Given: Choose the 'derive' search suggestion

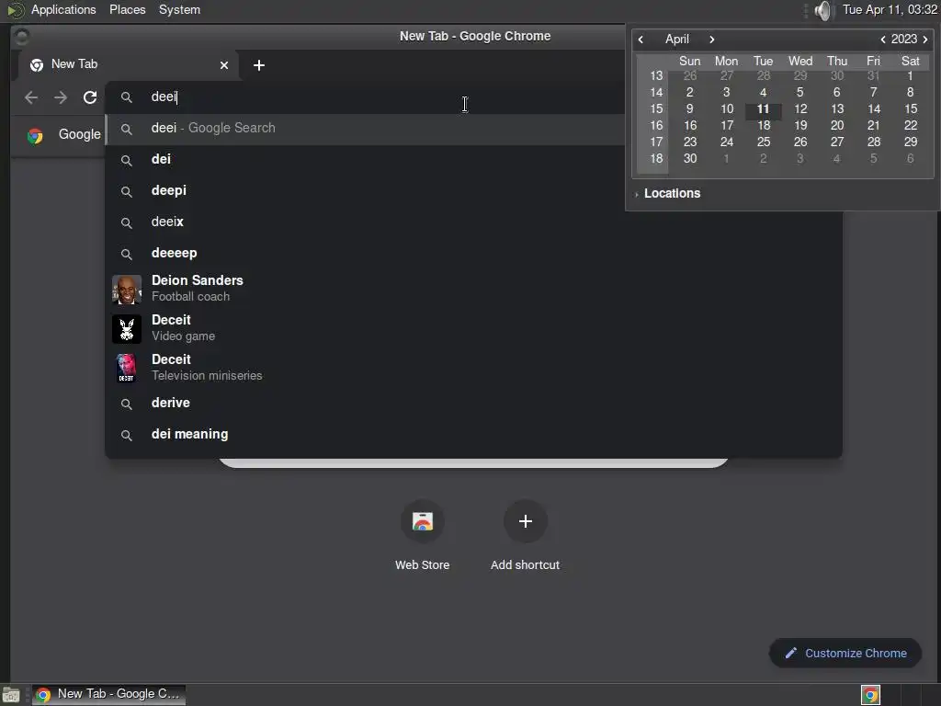Looking at the screenshot, I should coord(474,404).
